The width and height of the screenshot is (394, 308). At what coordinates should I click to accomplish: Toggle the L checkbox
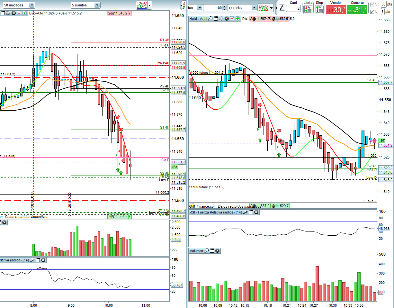pos(372,12)
